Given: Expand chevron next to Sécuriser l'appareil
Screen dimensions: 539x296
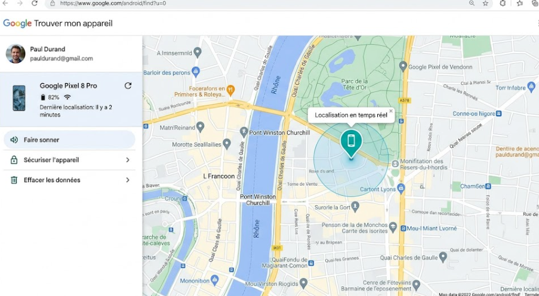Looking at the screenshot, I should pos(128,160).
